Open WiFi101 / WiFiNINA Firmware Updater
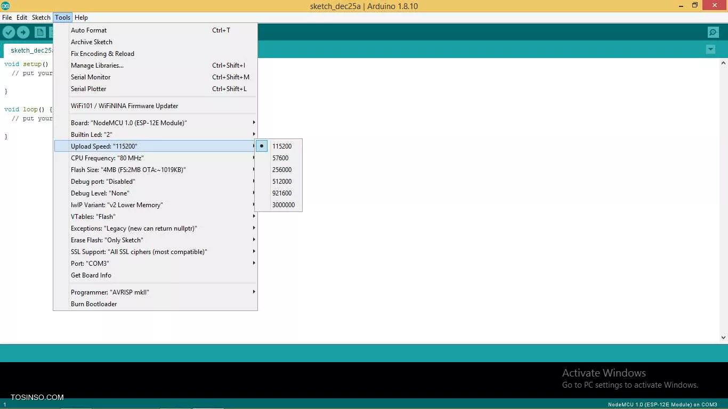The height and width of the screenshot is (409, 728). (x=156, y=106)
